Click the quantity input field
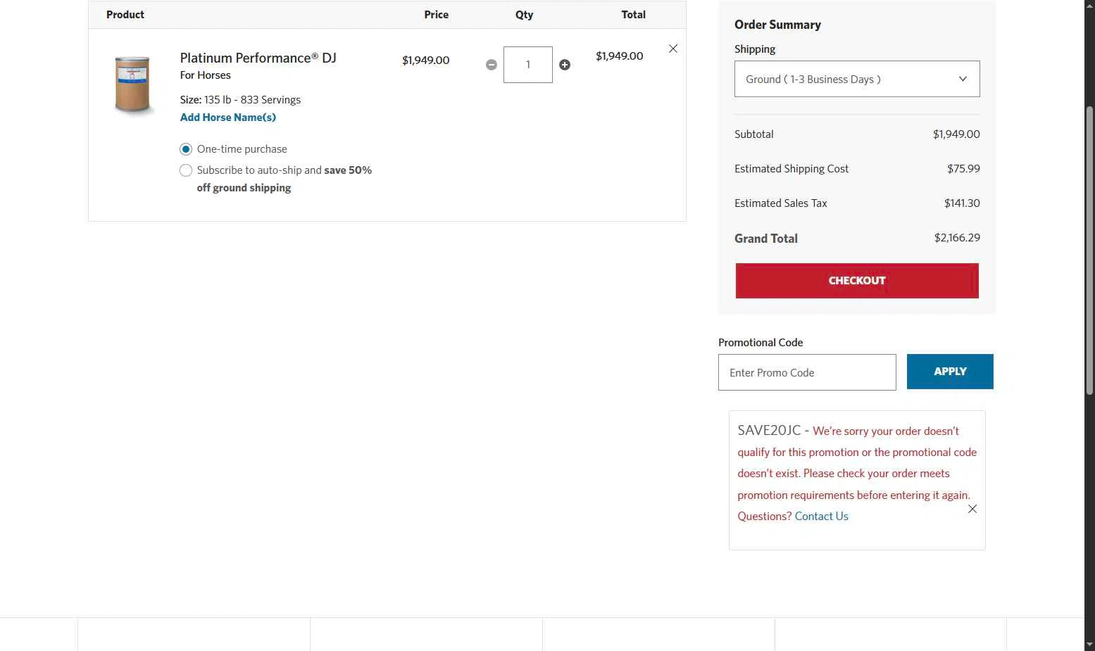Screen dimensions: 1095x651 pyautogui.click(x=528, y=65)
